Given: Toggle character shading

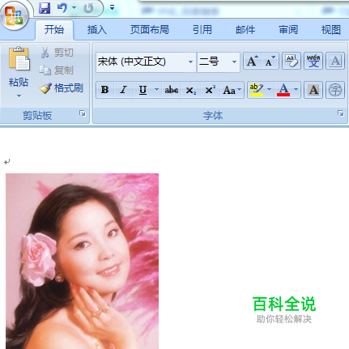Looking at the screenshot, I should coord(313,90).
